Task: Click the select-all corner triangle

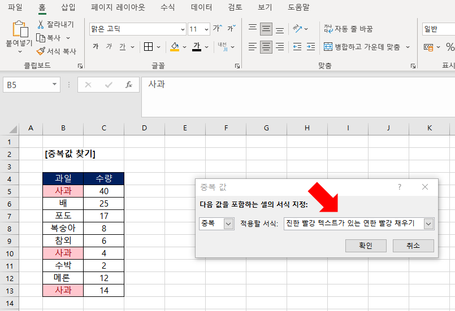Action: [13, 129]
